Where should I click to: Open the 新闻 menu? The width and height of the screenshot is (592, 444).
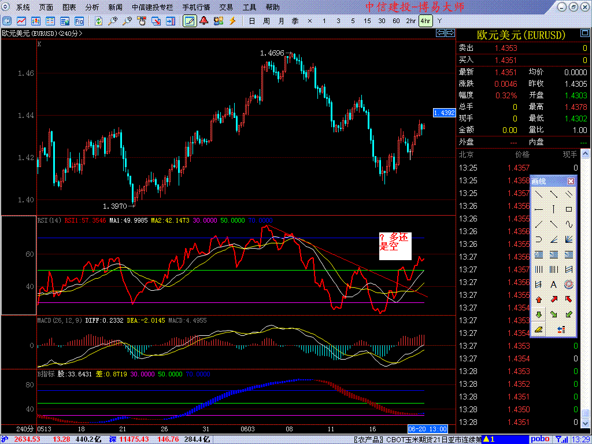[x=115, y=8]
